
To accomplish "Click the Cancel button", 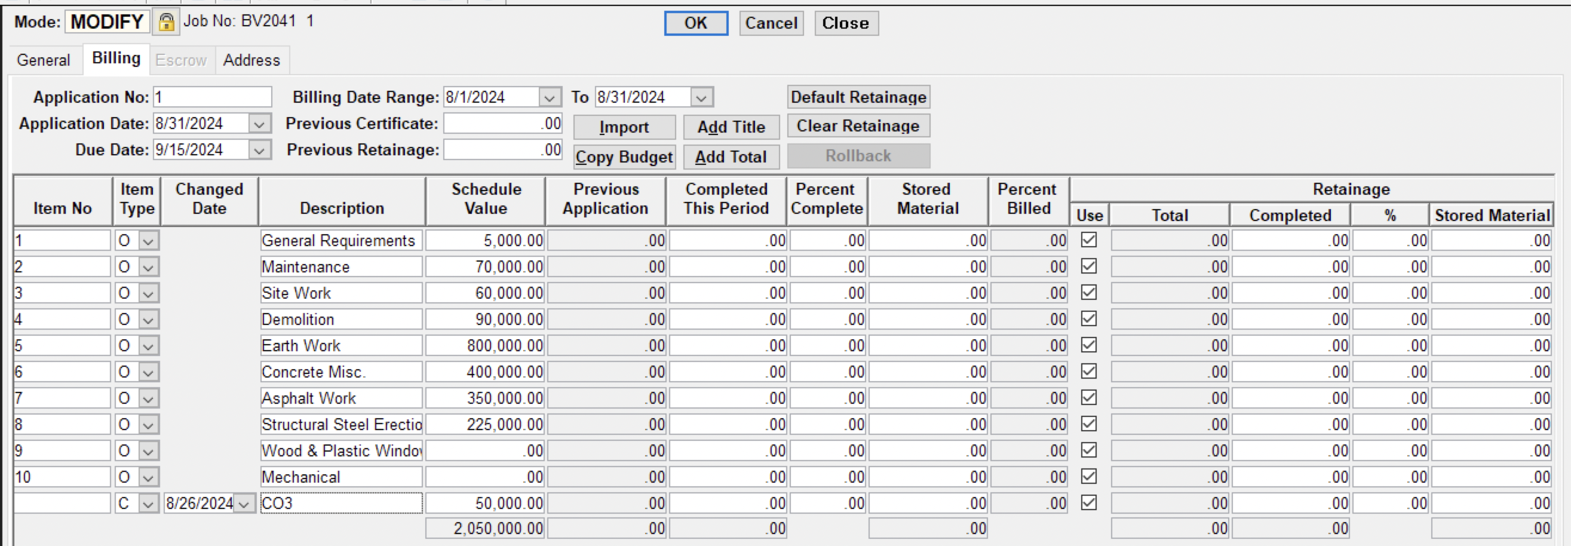I will 772,23.
